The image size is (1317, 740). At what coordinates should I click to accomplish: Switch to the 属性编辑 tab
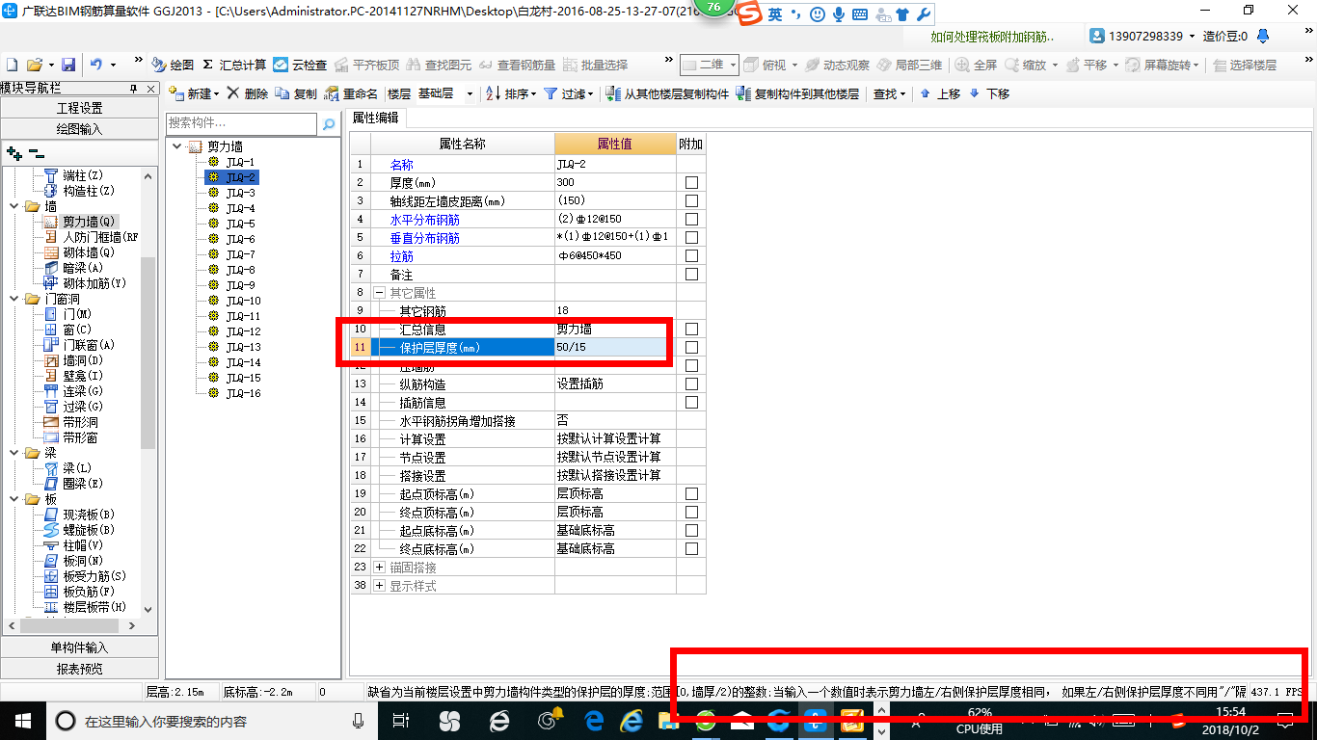pyautogui.click(x=376, y=118)
